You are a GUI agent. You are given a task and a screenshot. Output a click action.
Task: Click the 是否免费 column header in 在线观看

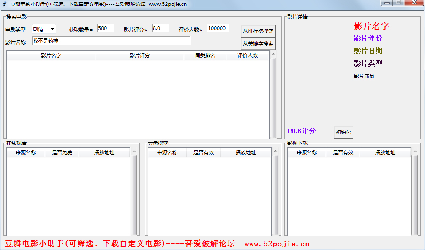tap(62, 153)
